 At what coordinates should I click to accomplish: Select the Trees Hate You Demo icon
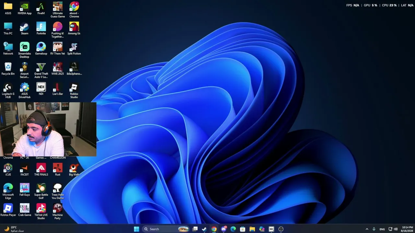click(58, 191)
